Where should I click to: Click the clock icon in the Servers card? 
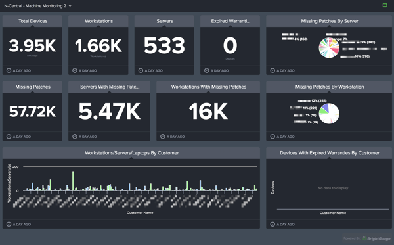(x=141, y=71)
